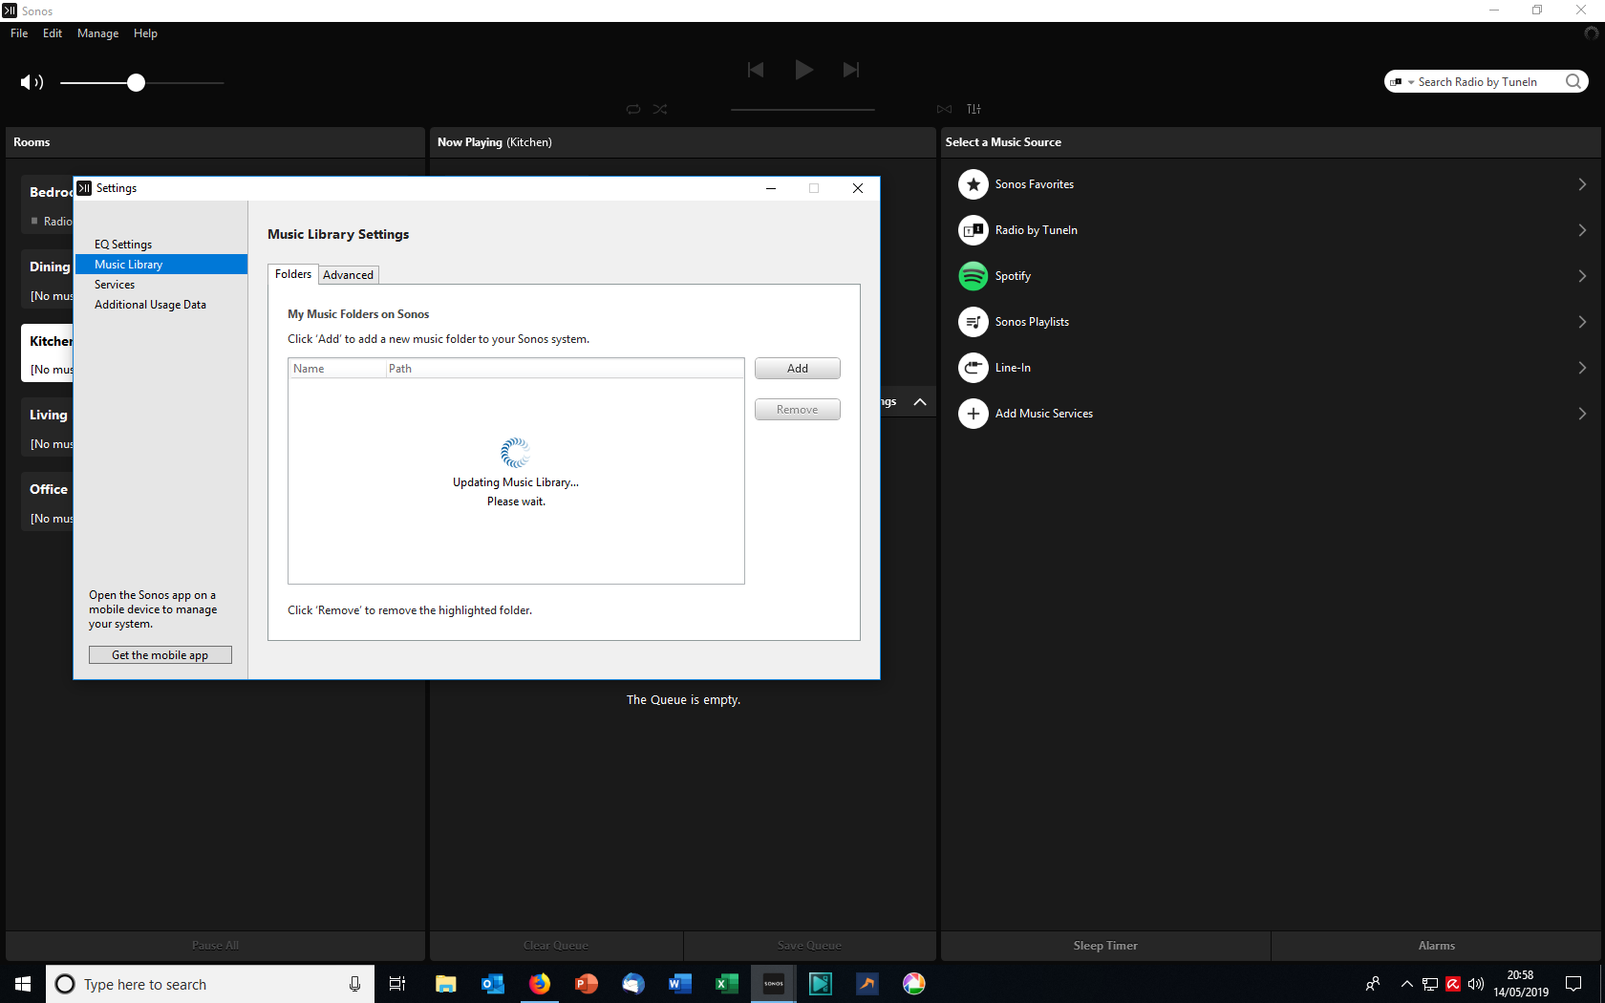
Task: Open the Sonos Playlists icon
Action: point(974,322)
